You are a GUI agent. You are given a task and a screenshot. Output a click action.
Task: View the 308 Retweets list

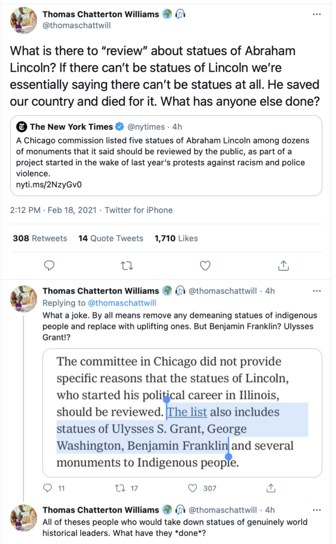tap(40, 239)
